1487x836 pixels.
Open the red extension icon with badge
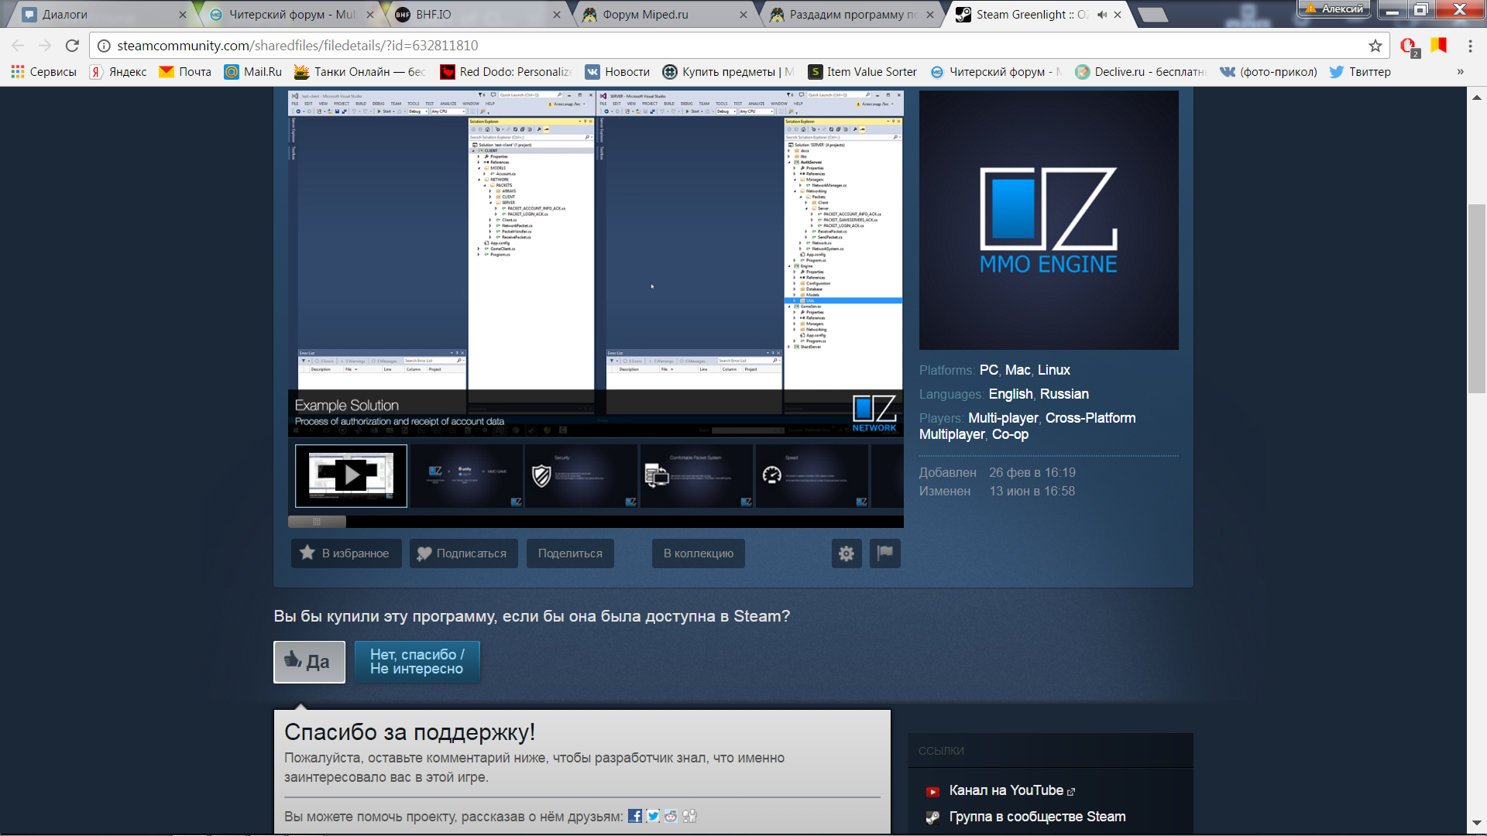[x=1409, y=46]
